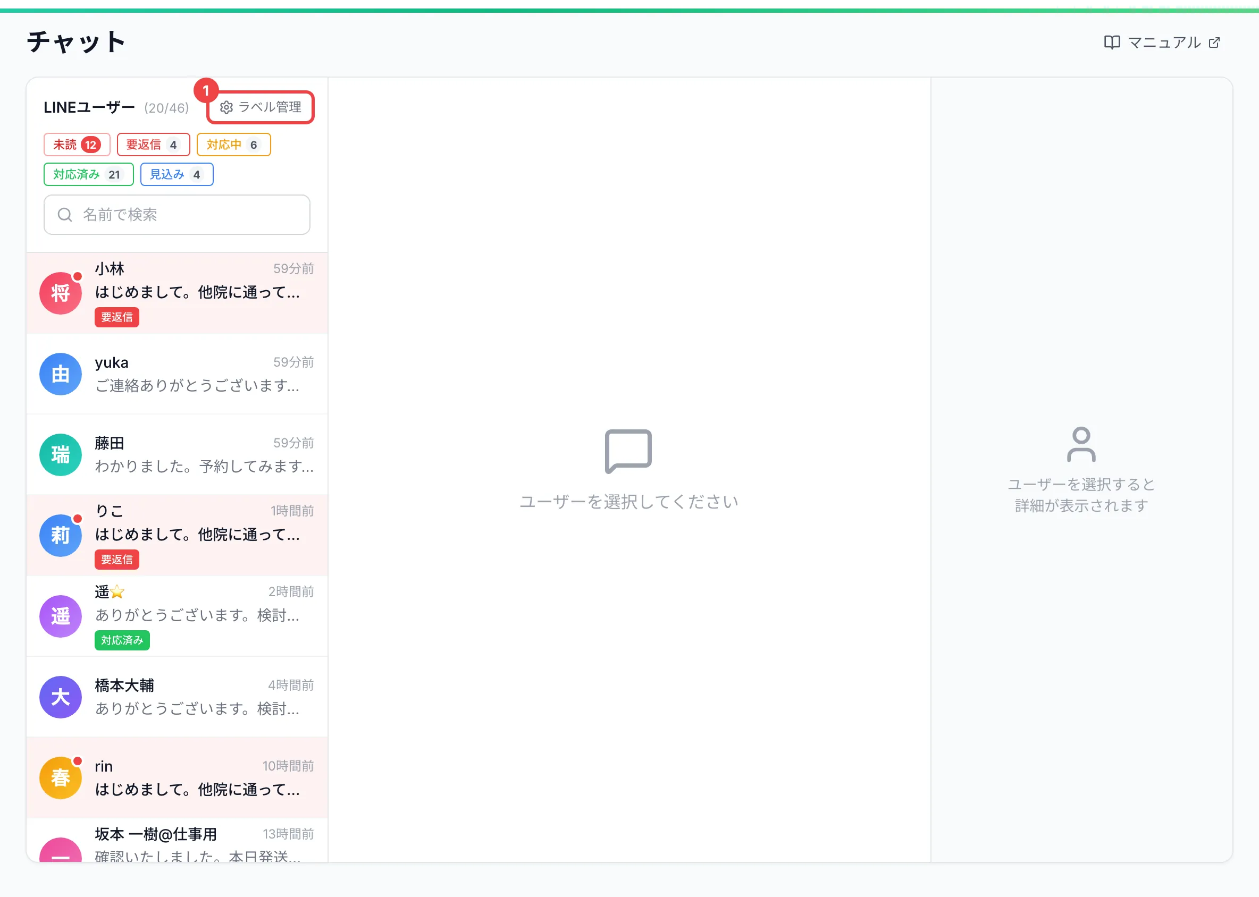
Task: Click the book icon beside マニュアル
Action: click(x=1112, y=43)
